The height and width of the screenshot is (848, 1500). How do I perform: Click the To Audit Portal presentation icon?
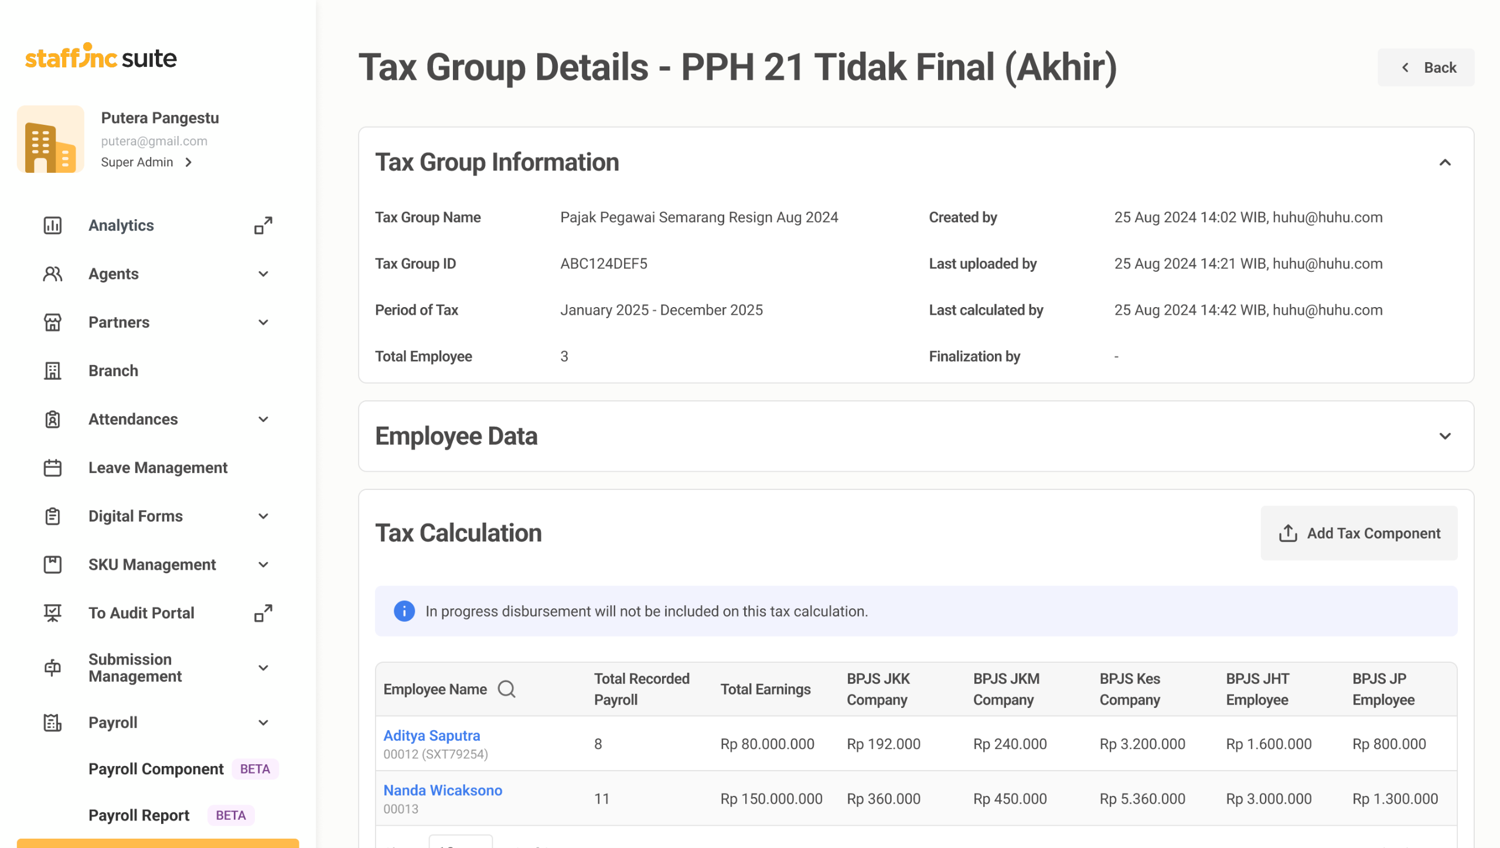(53, 613)
